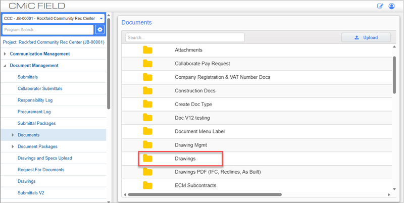
Task: Open the project selector dropdown
Action: (54, 19)
